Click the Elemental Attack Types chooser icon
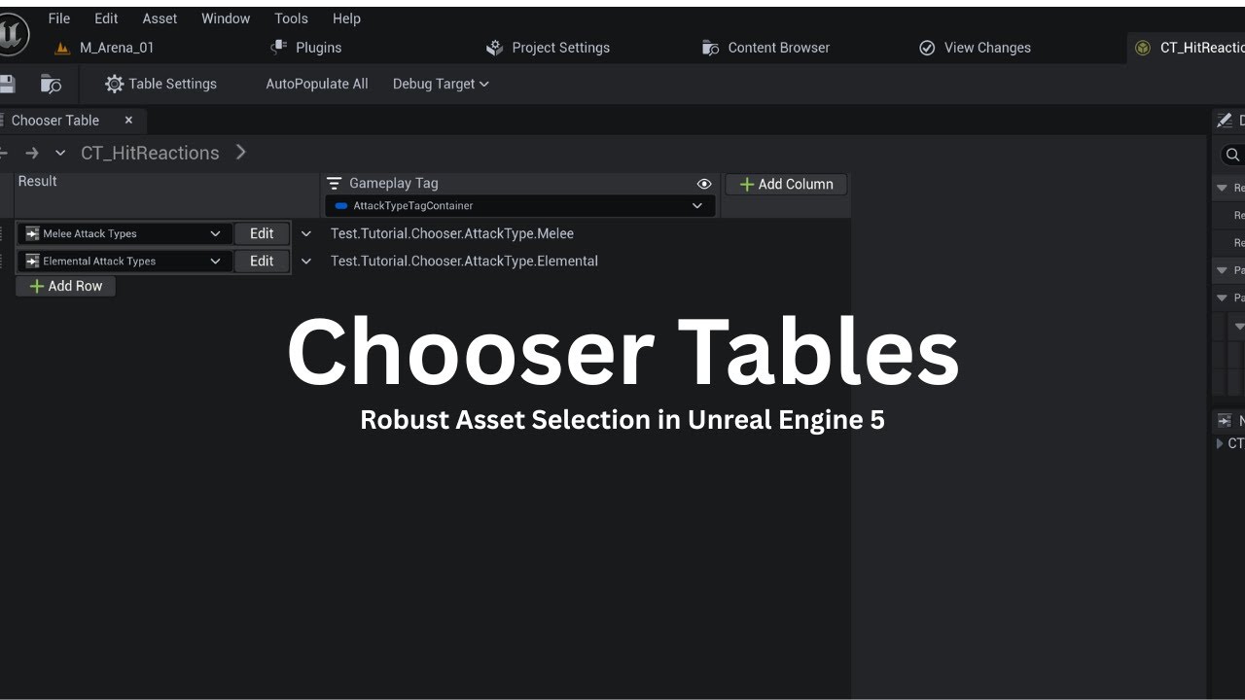 point(32,261)
